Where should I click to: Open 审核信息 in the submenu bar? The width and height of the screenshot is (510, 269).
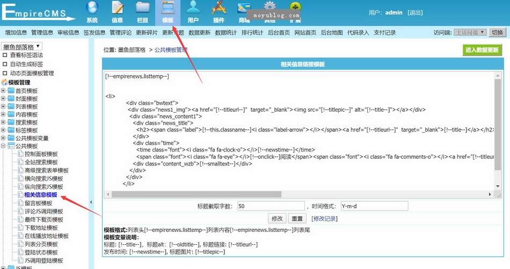(x=68, y=33)
